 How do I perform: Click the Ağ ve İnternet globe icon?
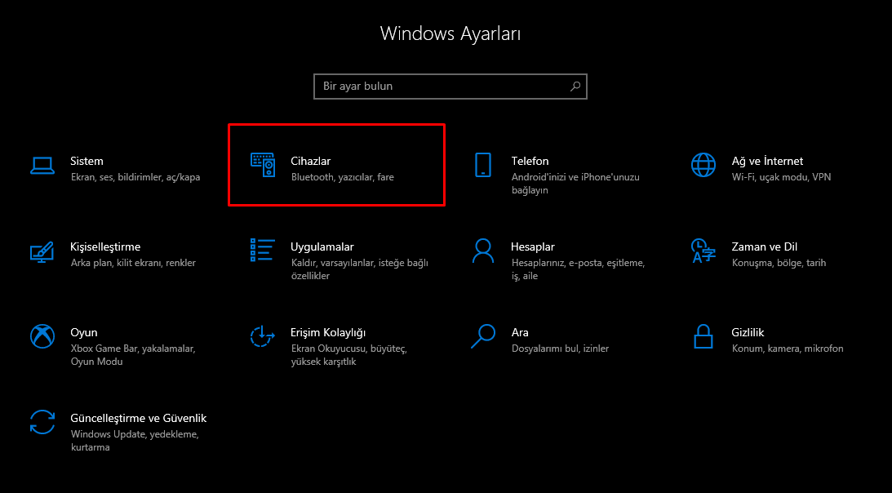coord(703,165)
